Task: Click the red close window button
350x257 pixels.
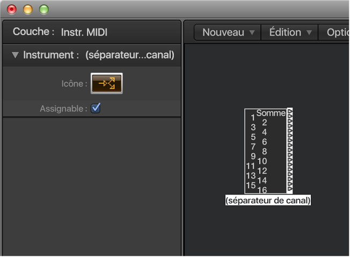Action: [x=11, y=10]
